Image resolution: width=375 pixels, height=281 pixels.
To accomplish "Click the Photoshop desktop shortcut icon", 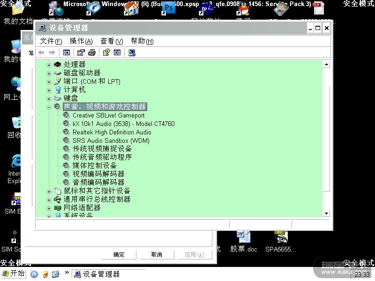I will coord(168,8).
